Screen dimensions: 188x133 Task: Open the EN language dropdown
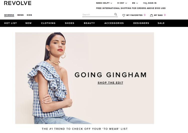[135, 3]
